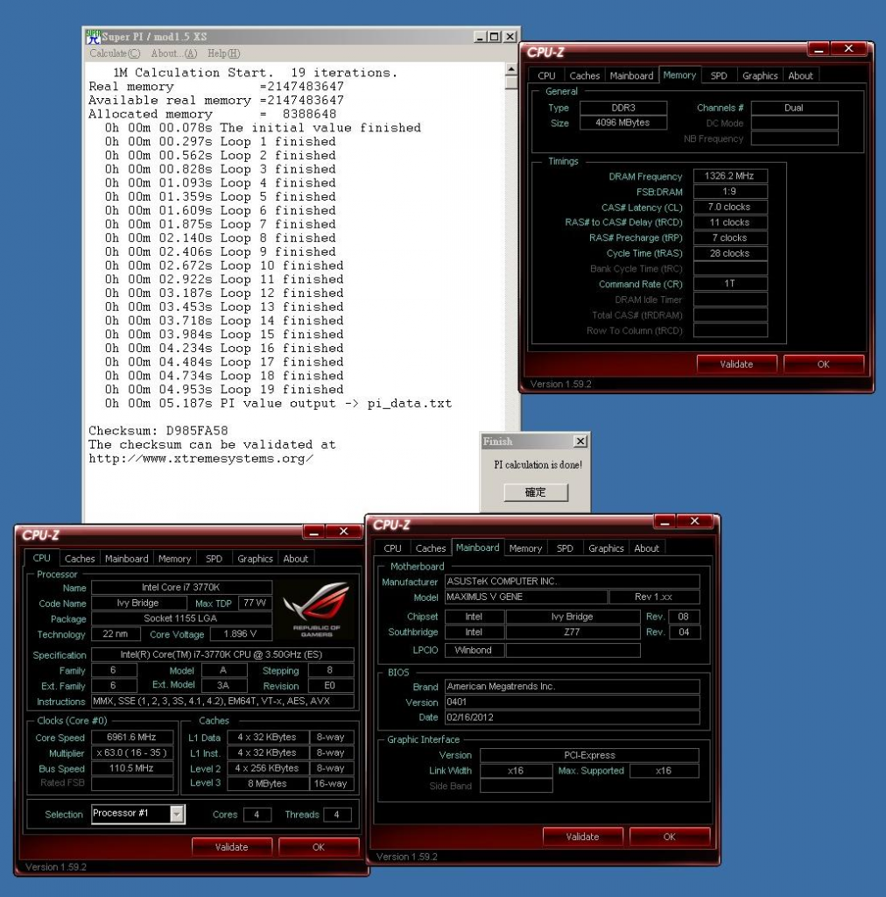This screenshot has height=897, width=886.
Task: Click the Intel Core i7 3770K name field
Action: pos(181,587)
